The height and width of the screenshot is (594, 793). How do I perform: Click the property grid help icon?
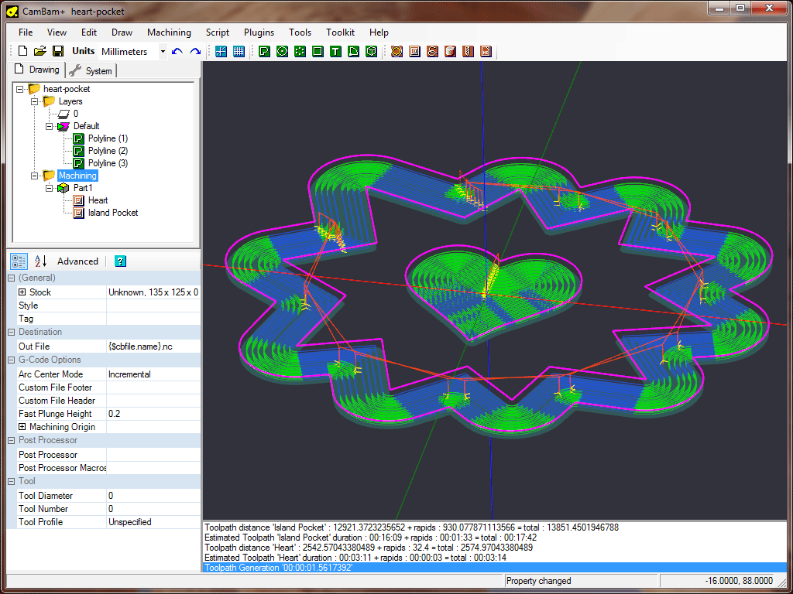click(x=120, y=261)
